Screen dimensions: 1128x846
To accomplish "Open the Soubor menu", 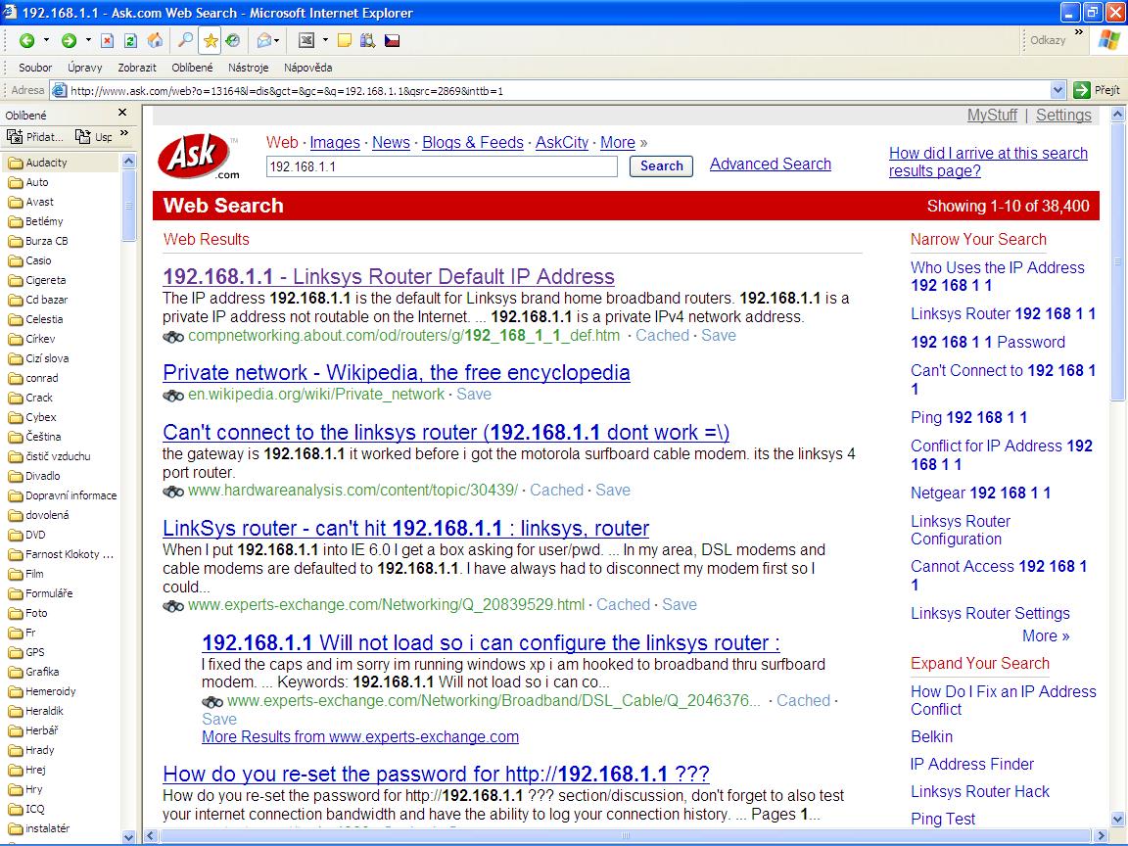I will 35,68.
